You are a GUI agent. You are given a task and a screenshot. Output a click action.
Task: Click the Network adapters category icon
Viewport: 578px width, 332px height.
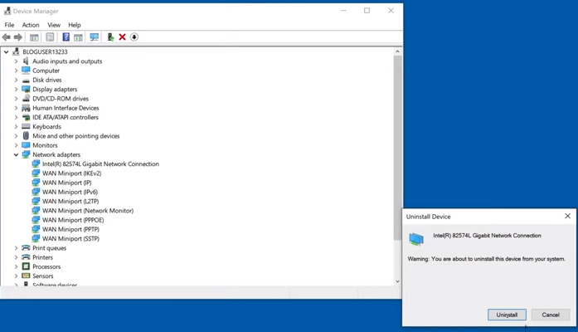click(26, 154)
